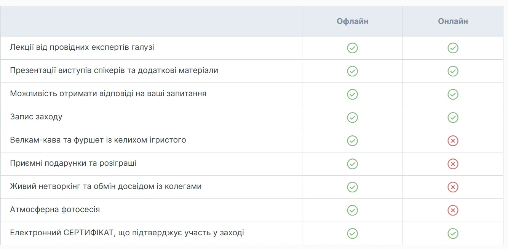Click the Онлайн checkmark for Електронний СЕРТИФІКАТ row
508x249 pixels.
453,233
